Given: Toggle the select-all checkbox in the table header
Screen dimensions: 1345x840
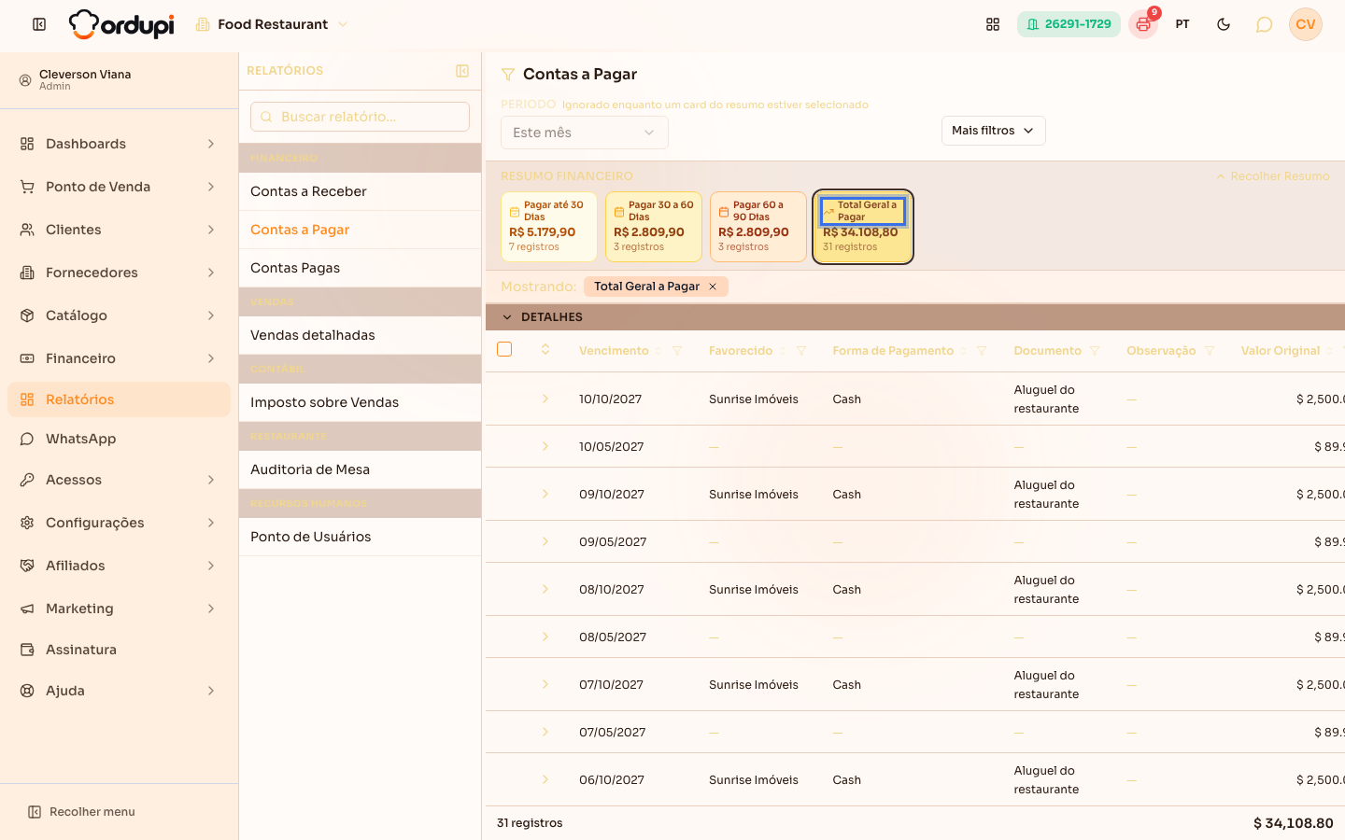Looking at the screenshot, I should pos(504,349).
